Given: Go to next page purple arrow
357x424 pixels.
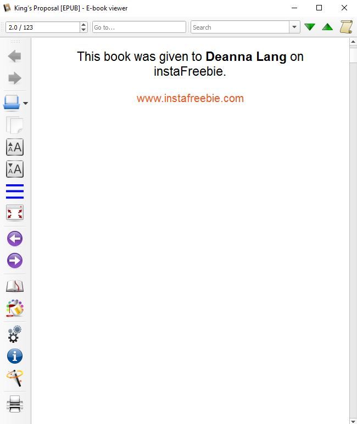Looking at the screenshot, I should (x=15, y=261).
